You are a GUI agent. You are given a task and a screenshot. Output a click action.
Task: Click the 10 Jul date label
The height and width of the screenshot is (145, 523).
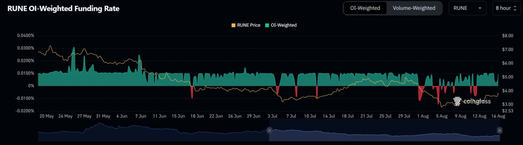(x=310, y=116)
